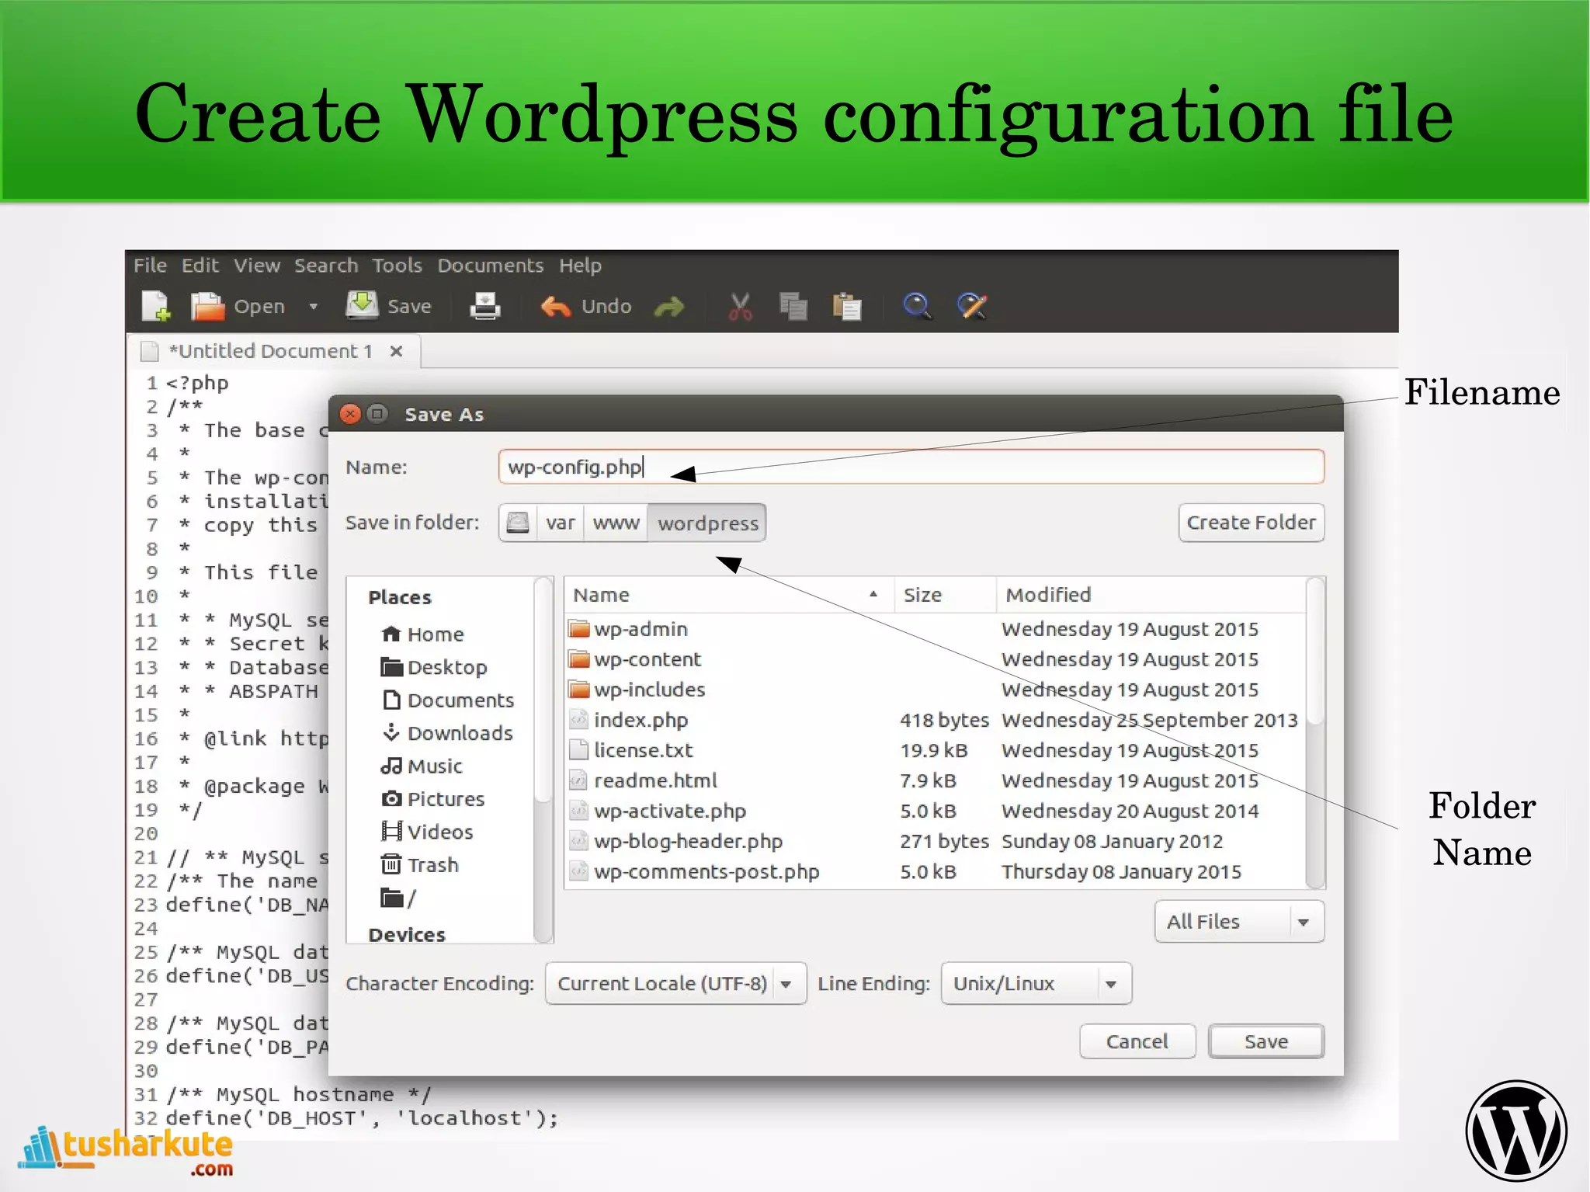Open the All Files filter dropdown
Viewport: 1590px width, 1192px height.
[x=1239, y=922]
